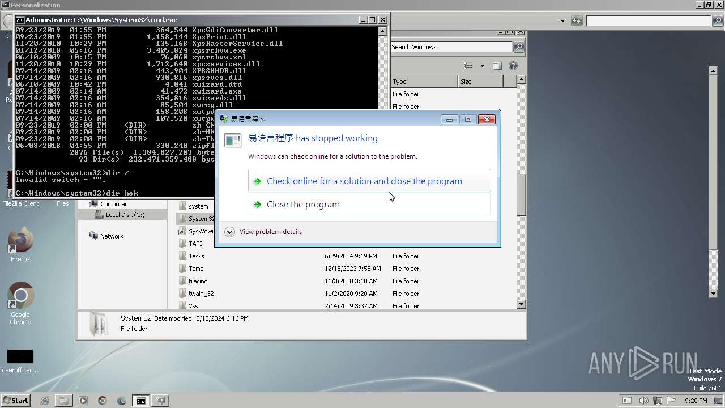Open cmd window system menu icon
This screenshot has width=725, height=408.
[x=20, y=20]
